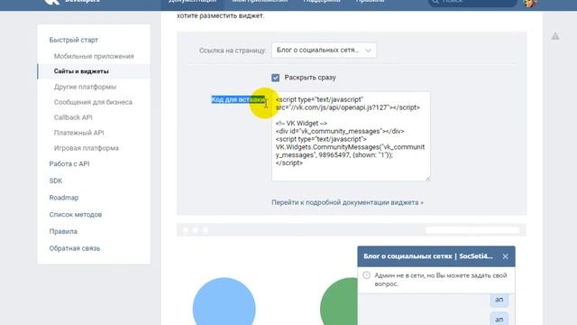This screenshot has width=577, height=325.
Task: Open the Ссылка на страницу dropdown
Action: [324, 51]
